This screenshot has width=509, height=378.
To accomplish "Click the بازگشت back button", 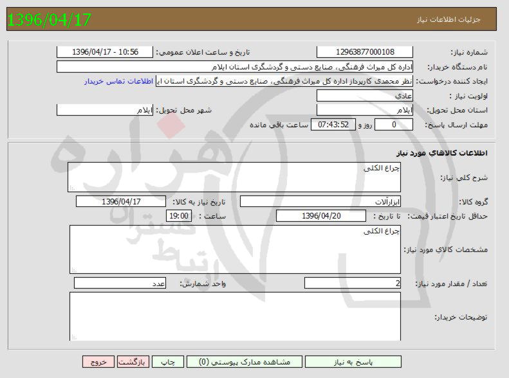I will click(x=134, y=362).
